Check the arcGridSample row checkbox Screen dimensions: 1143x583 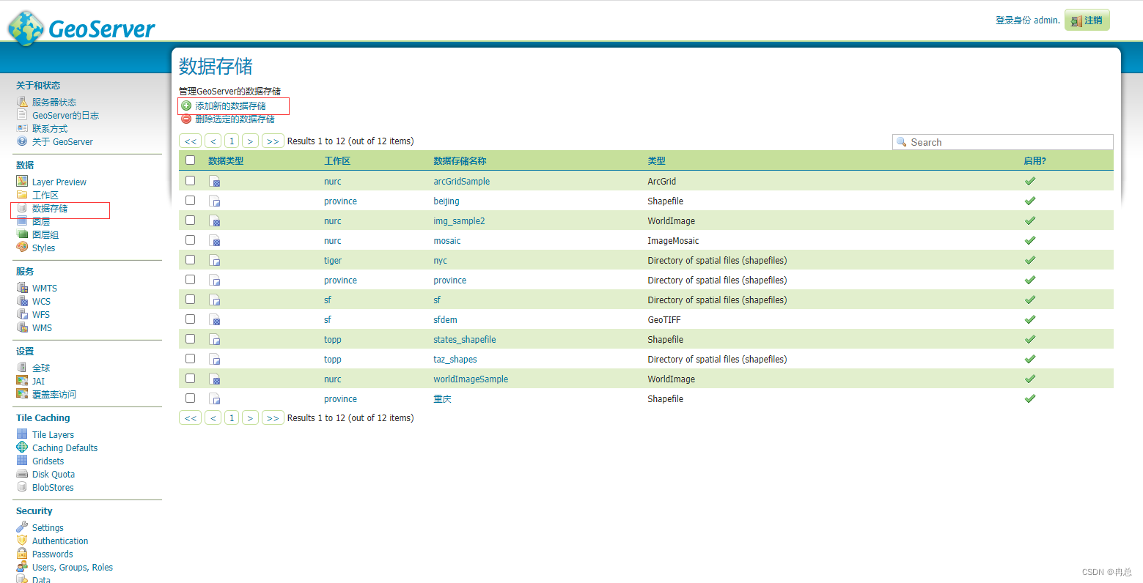pos(191,180)
